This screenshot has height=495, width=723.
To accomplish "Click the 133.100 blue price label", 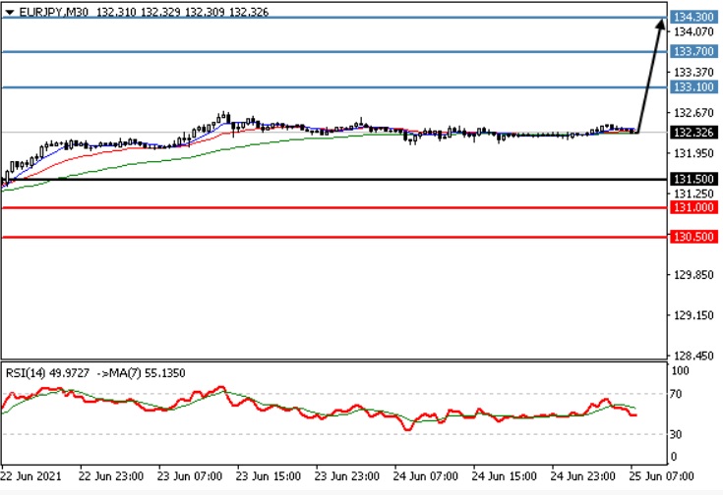I will pyautogui.click(x=693, y=86).
